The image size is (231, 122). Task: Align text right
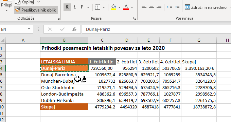tap(159, 7)
